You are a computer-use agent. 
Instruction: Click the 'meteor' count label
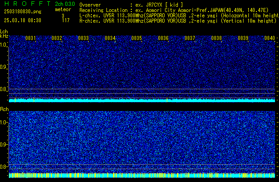click(x=63, y=9)
